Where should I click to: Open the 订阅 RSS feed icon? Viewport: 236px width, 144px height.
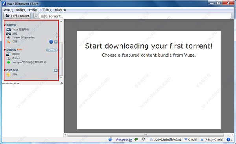click(9, 42)
